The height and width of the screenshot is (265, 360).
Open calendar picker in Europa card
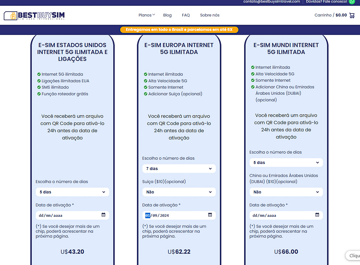210,215
